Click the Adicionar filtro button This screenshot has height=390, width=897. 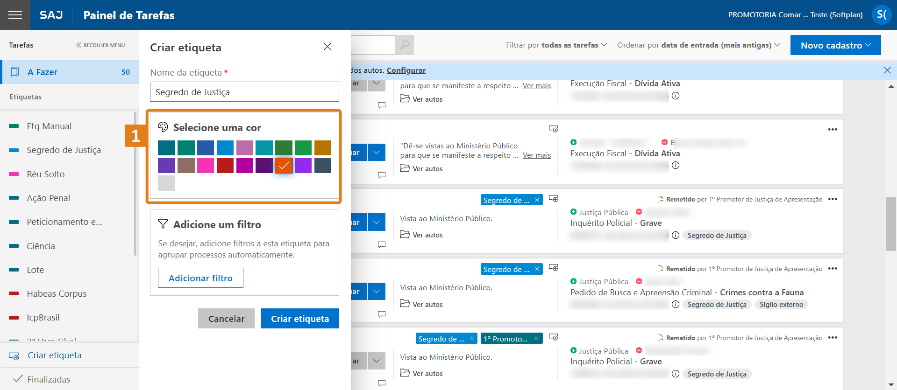click(x=200, y=278)
